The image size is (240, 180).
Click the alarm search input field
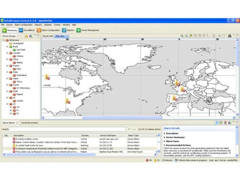[x=67, y=129]
